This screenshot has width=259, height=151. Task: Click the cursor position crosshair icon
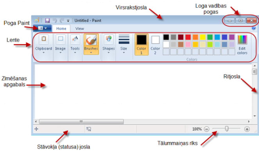coord(36,129)
